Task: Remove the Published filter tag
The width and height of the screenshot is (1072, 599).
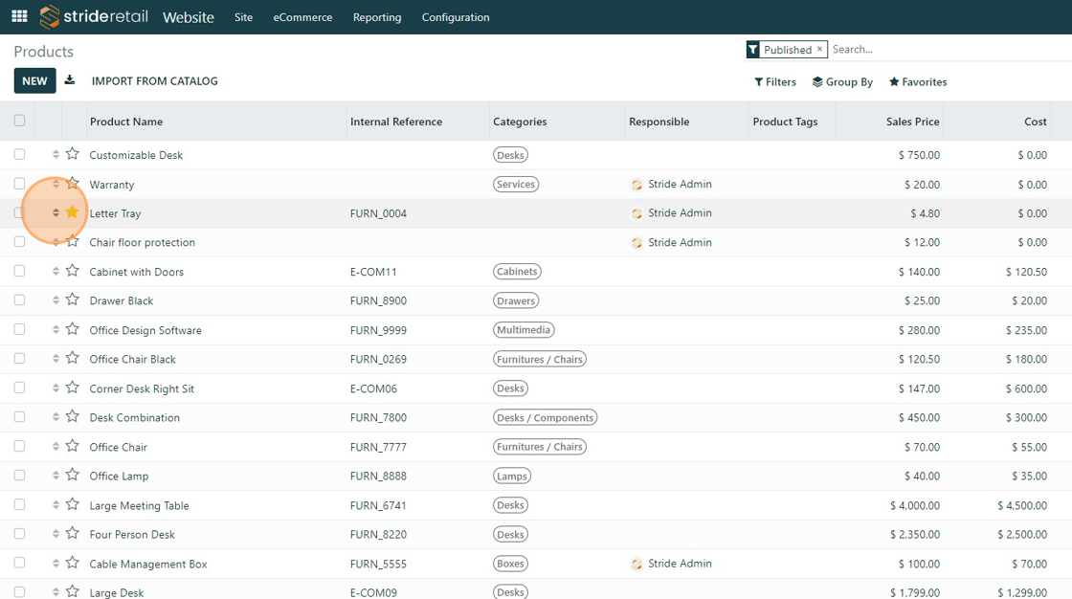Action: (819, 50)
